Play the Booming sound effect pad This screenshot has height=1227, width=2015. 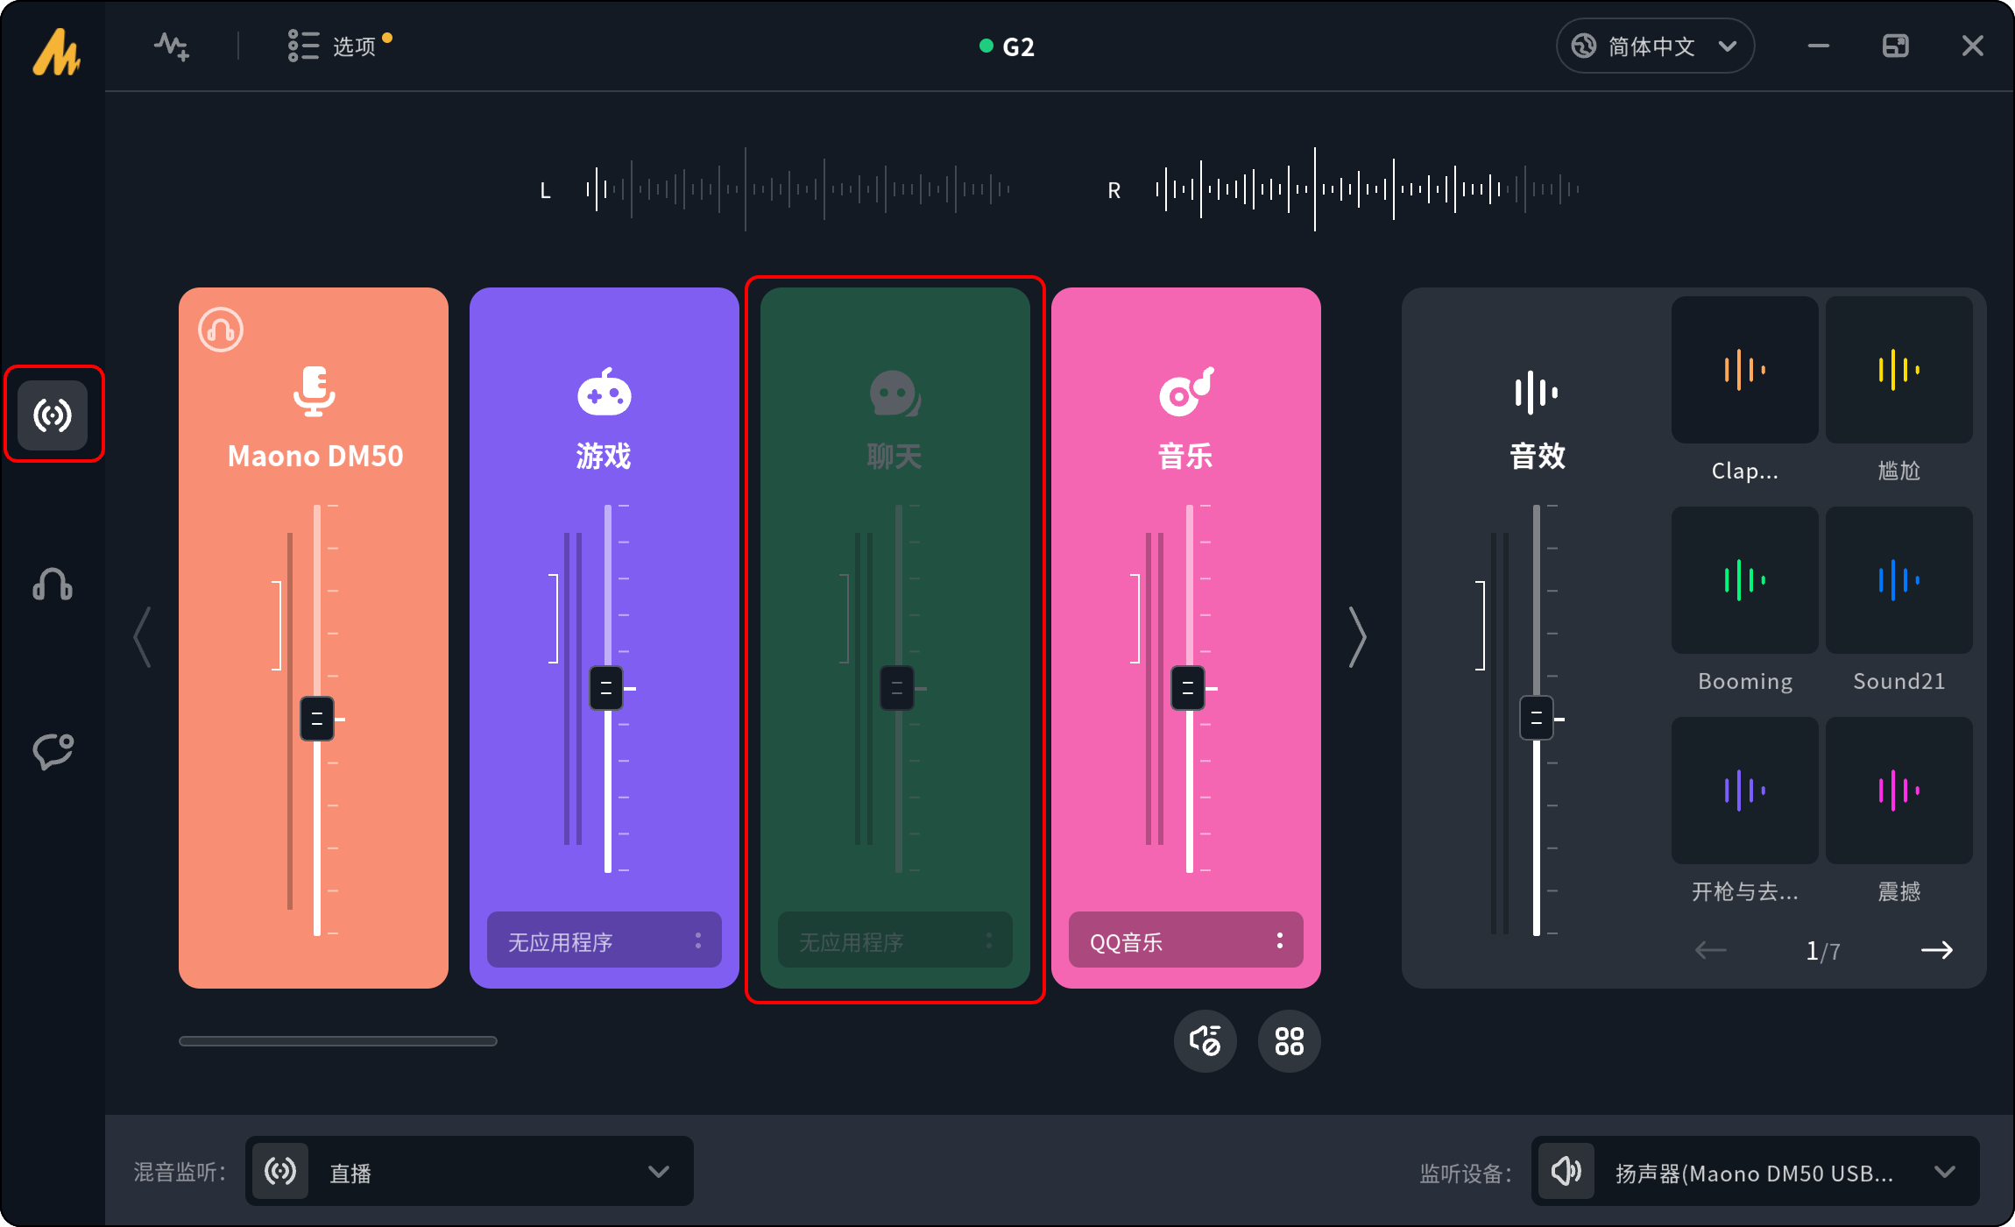(1744, 580)
